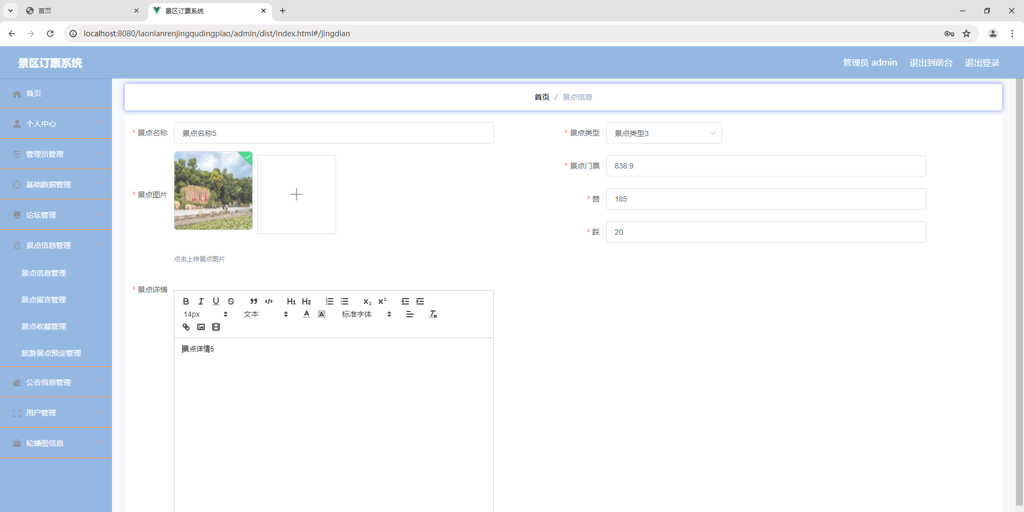The width and height of the screenshot is (1024, 512).
Task: Bookmark this page with star icon
Action: point(966,34)
